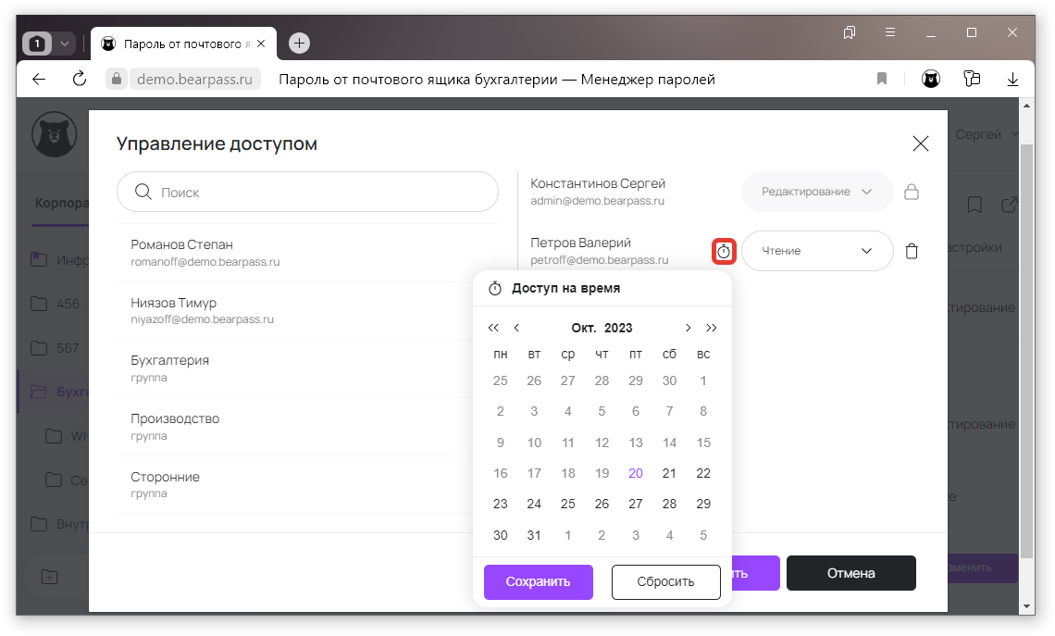Delete Петров Валерий's access with the trash icon

[912, 251]
